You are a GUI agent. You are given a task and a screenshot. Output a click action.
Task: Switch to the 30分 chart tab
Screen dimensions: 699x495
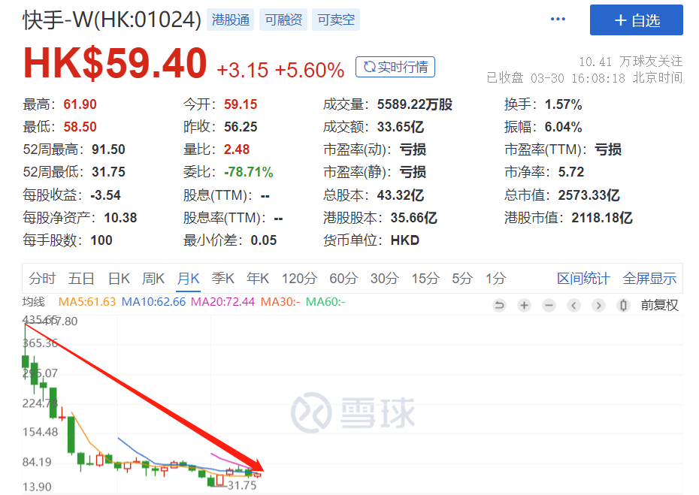click(384, 279)
